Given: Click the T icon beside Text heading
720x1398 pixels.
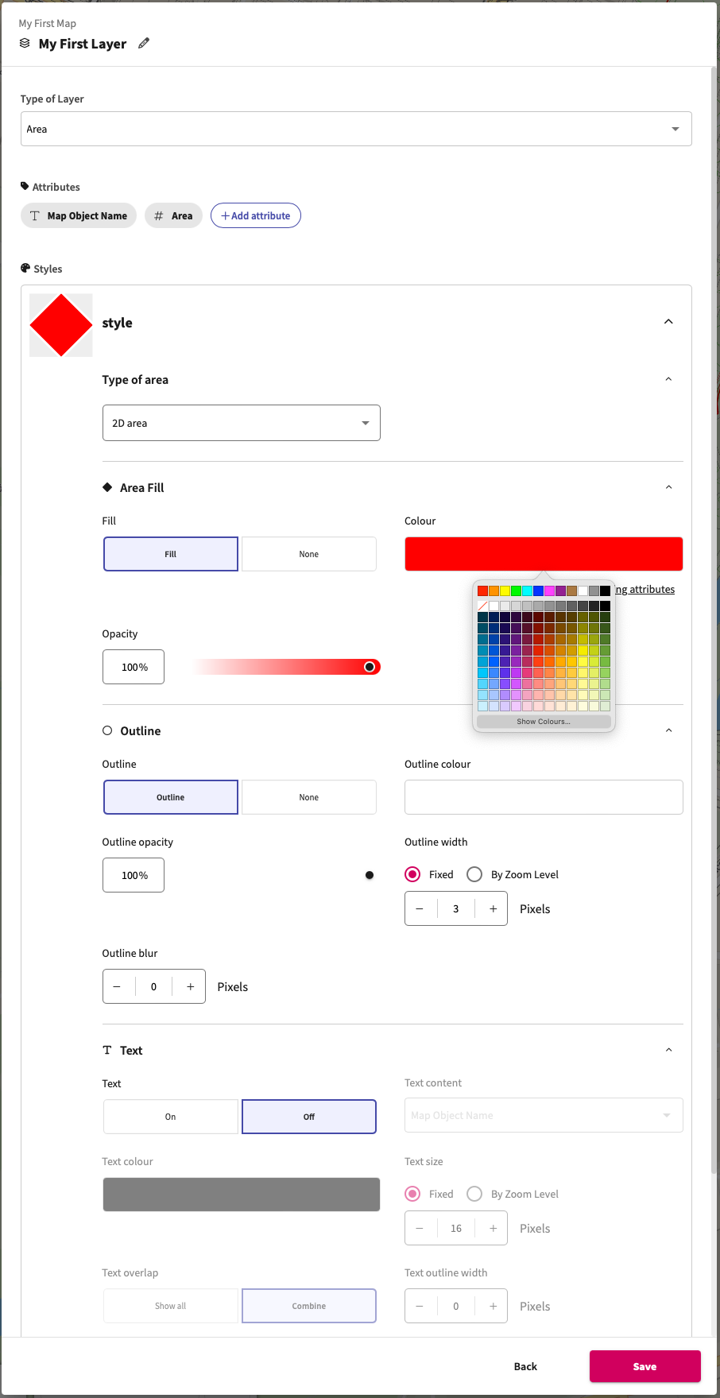Looking at the screenshot, I should (107, 1050).
